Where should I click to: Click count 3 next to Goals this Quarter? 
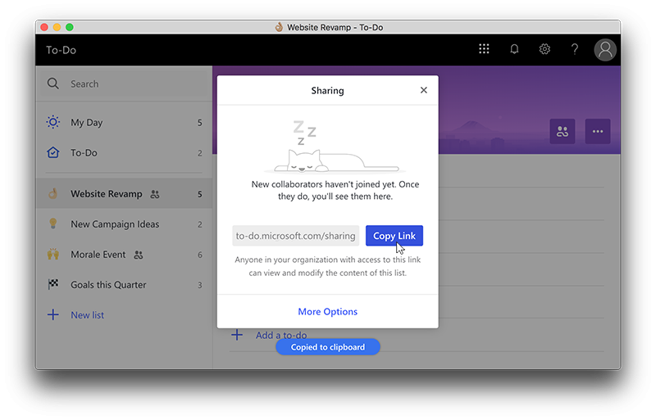(199, 285)
